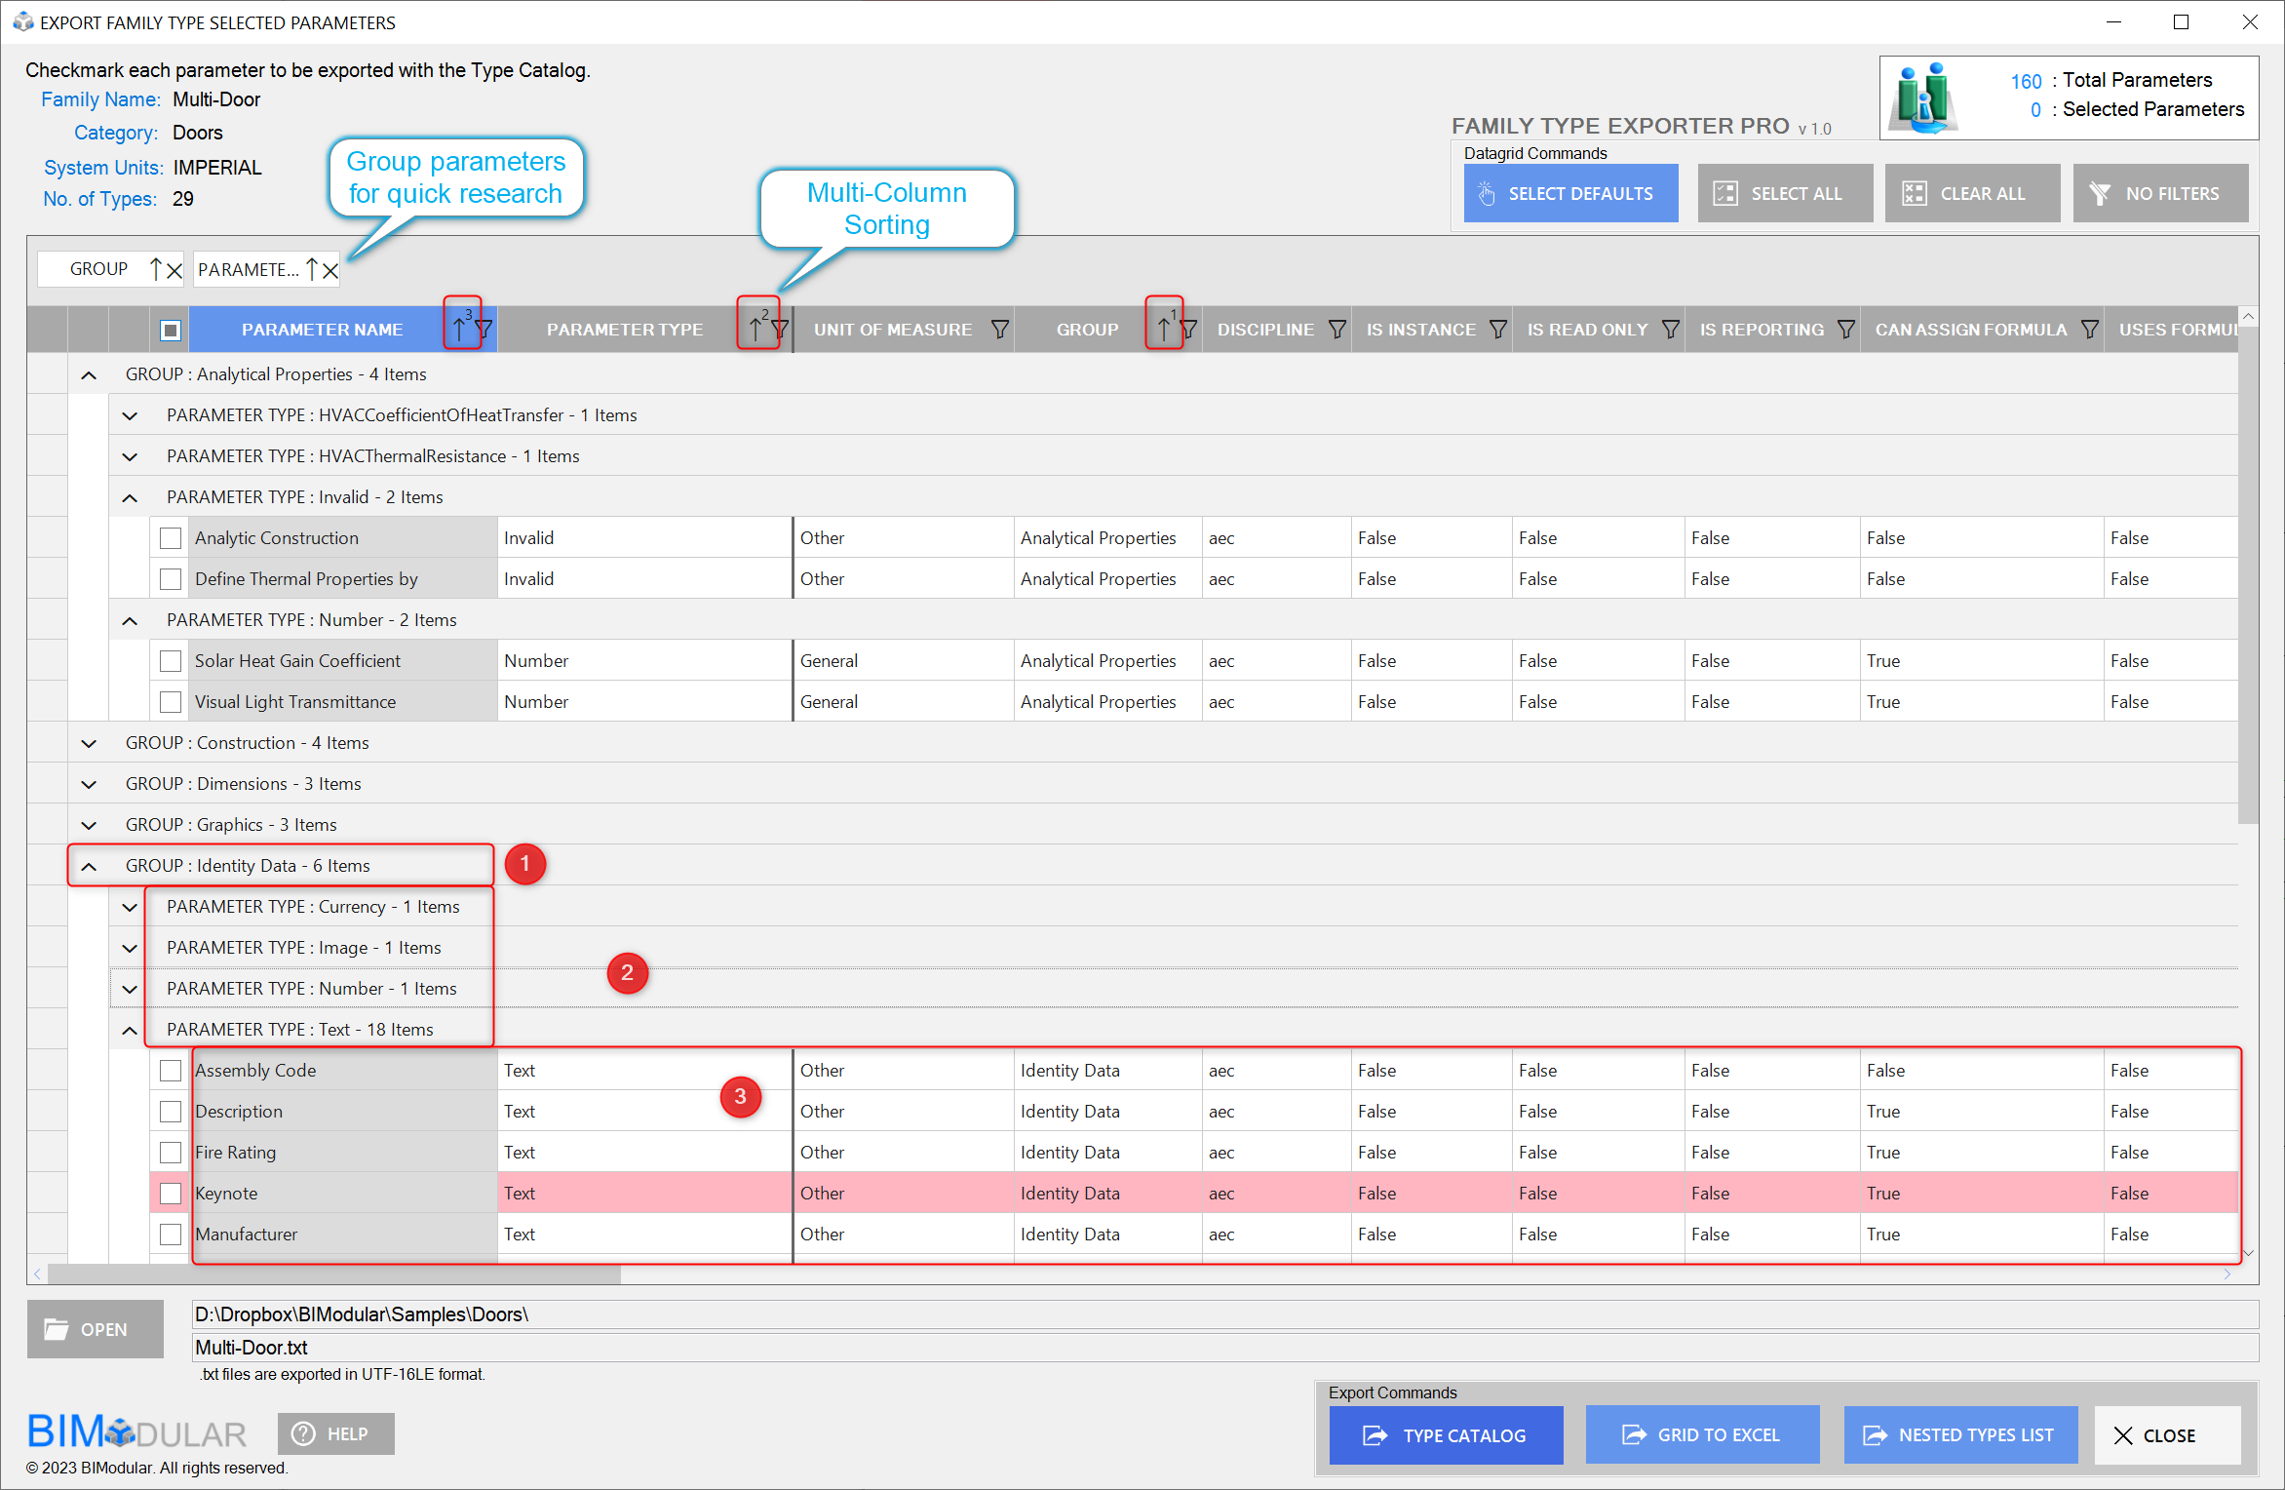Click filter icon on Is Instance column
This screenshot has height=1490, width=2285.
tap(1498, 330)
